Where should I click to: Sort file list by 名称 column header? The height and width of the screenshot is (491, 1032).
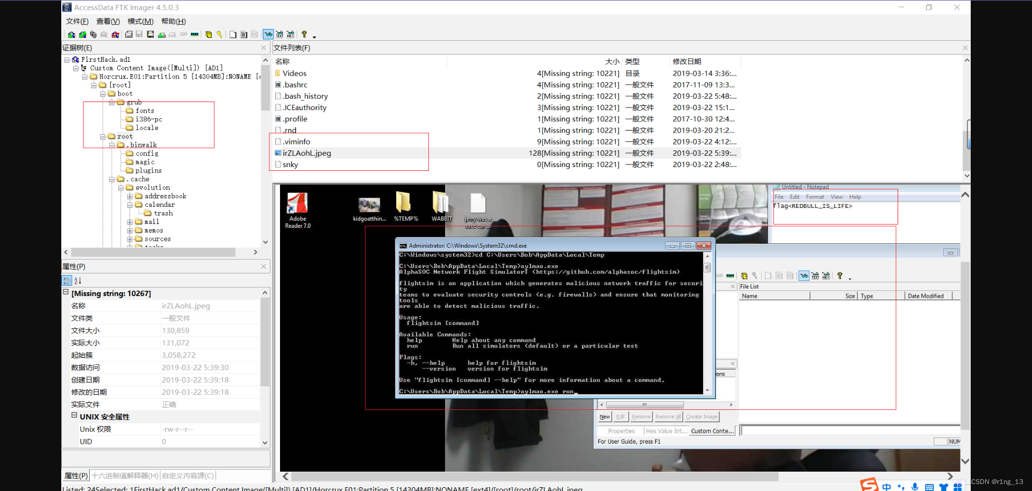[x=360, y=61]
